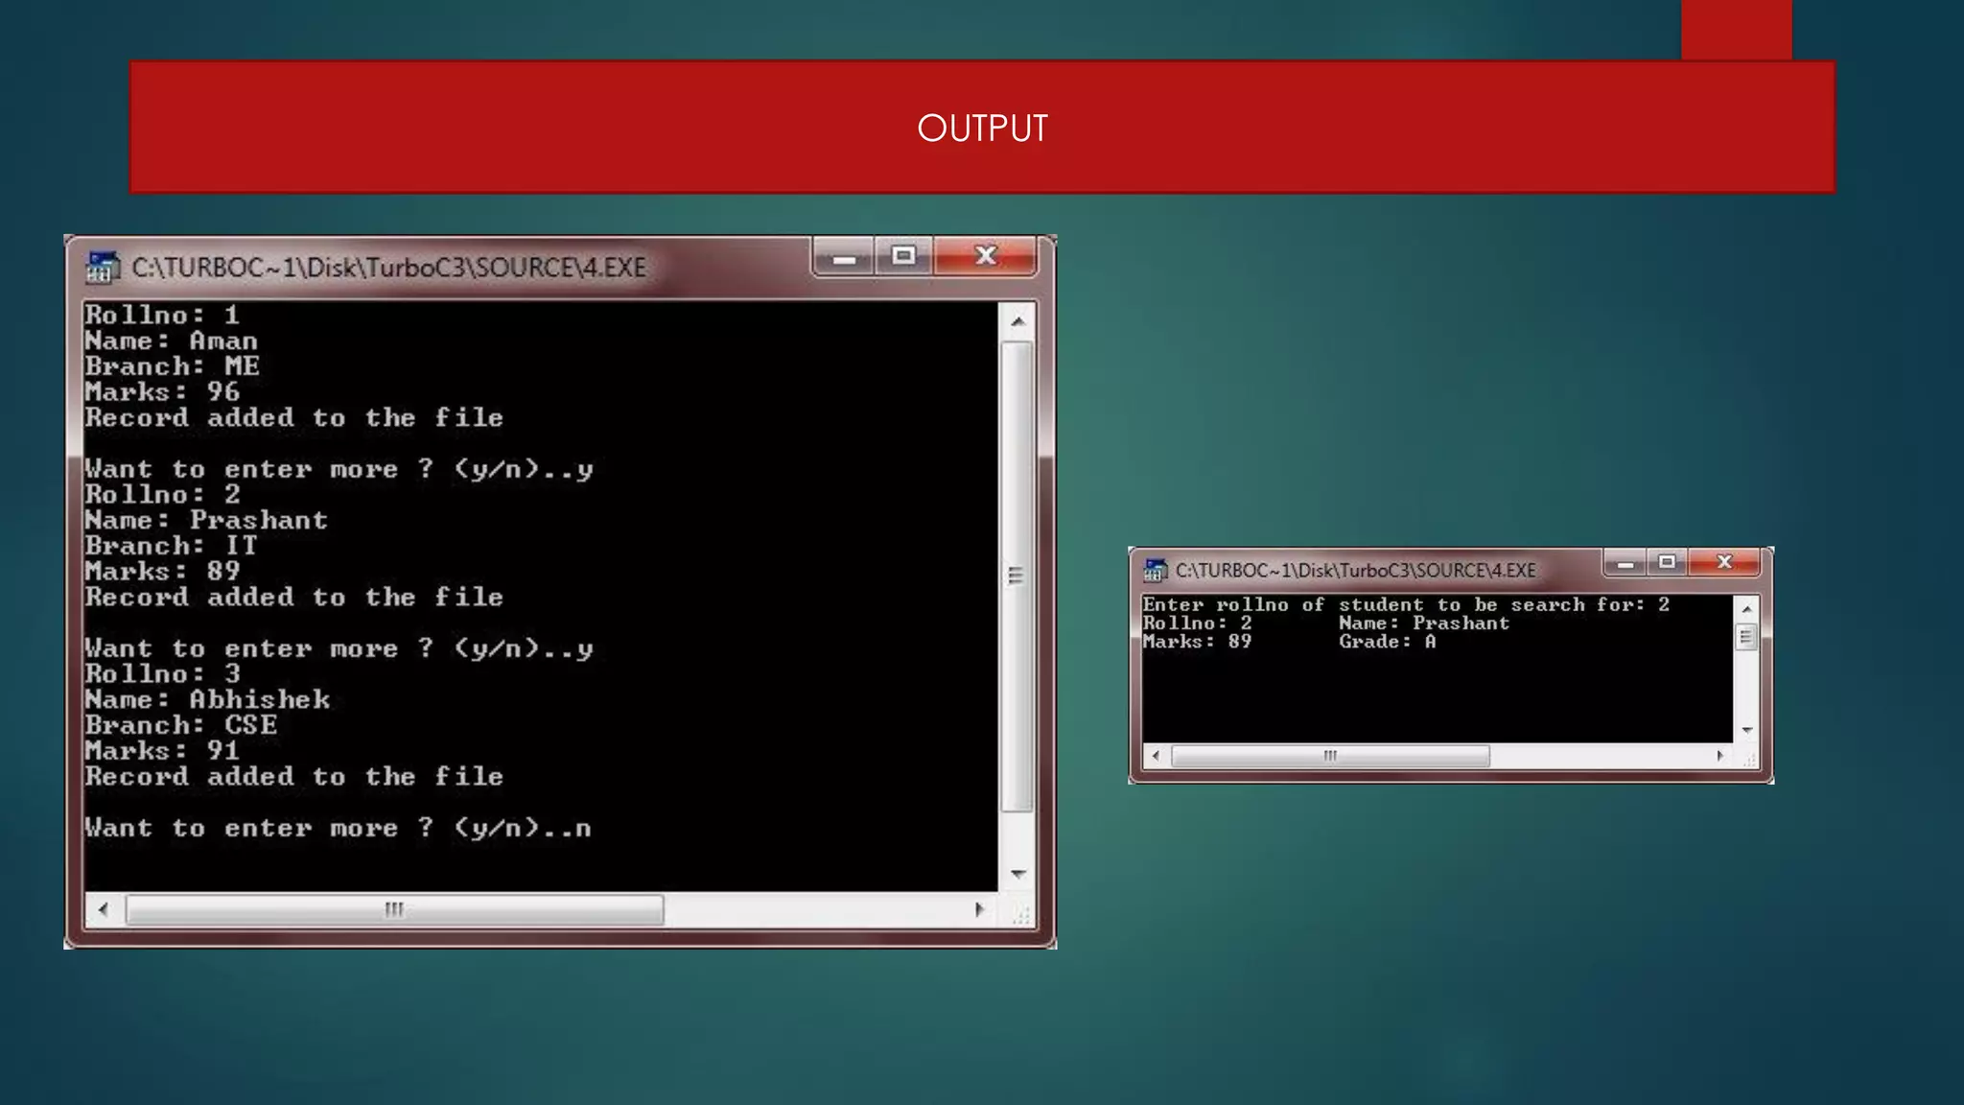
Task: Click the OUTPUT slide title banner
Action: pos(982,128)
